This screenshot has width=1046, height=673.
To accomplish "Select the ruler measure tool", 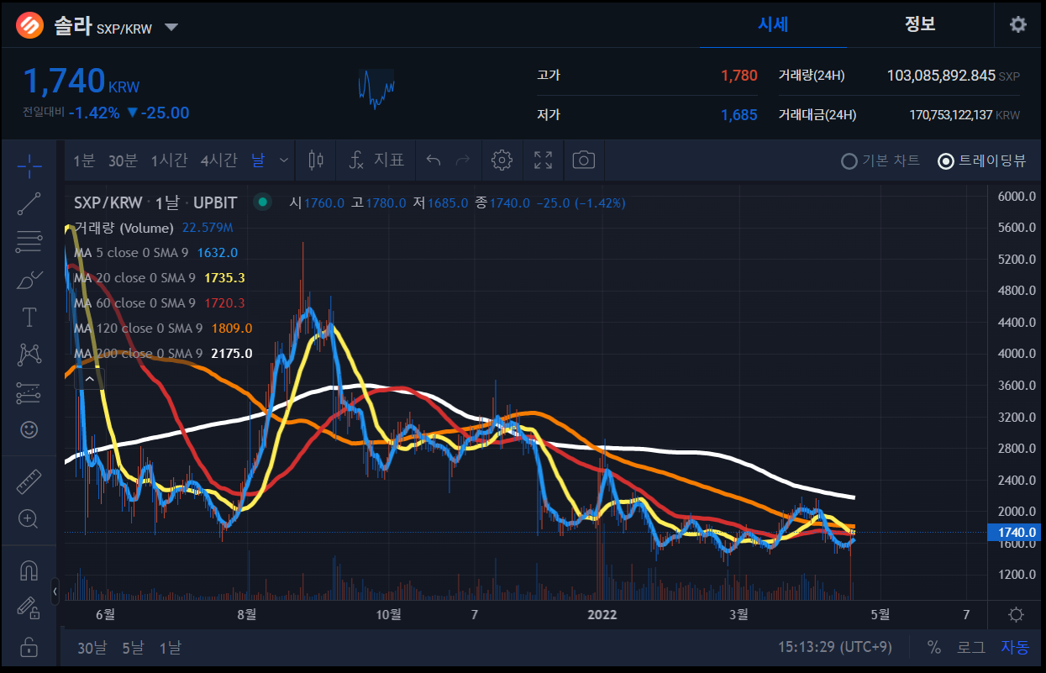I will [x=29, y=481].
